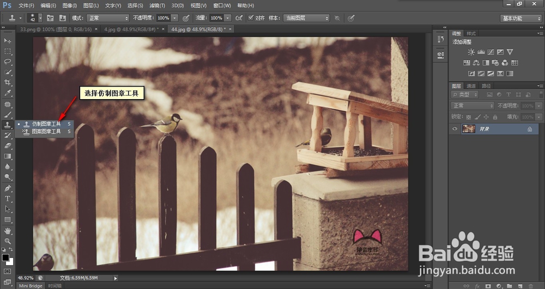The width and height of the screenshot is (545, 289).
Task: Select the Eyedropper tool
Action: 7,93
